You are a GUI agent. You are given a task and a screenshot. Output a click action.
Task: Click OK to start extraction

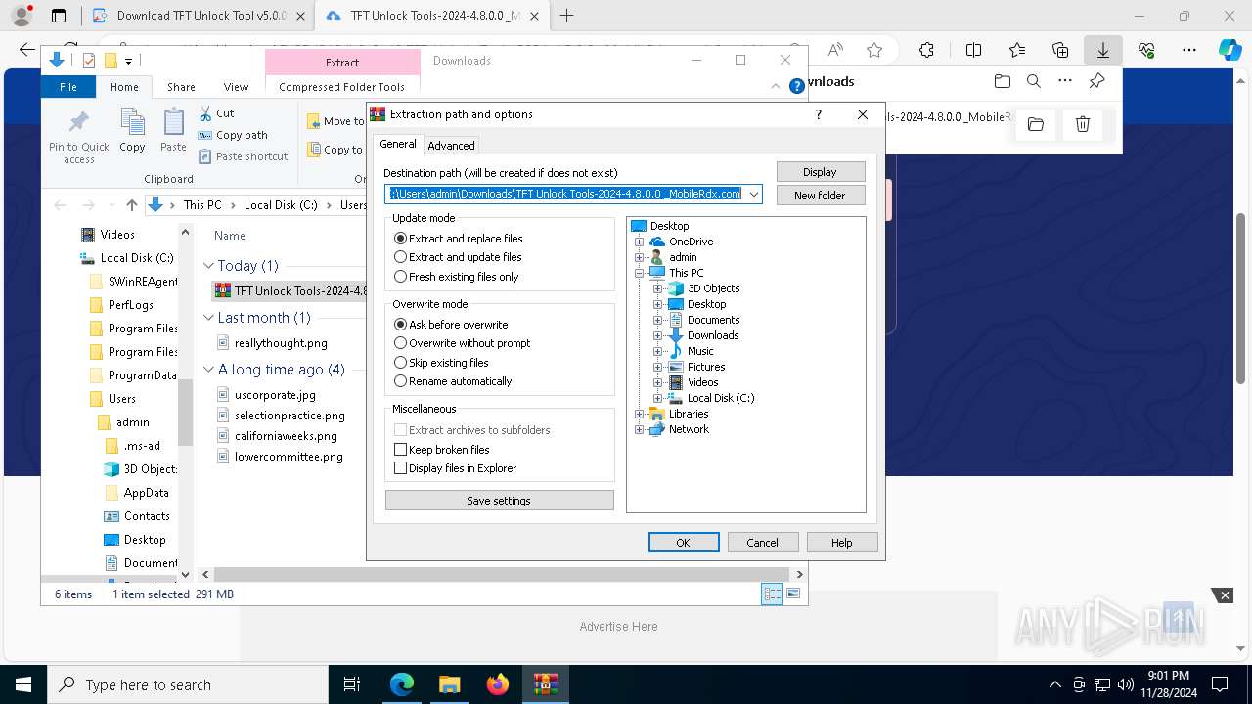[684, 542]
